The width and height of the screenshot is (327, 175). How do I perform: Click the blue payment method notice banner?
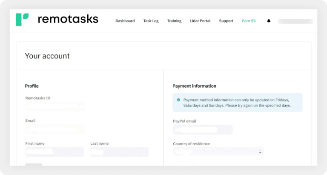coord(237,103)
